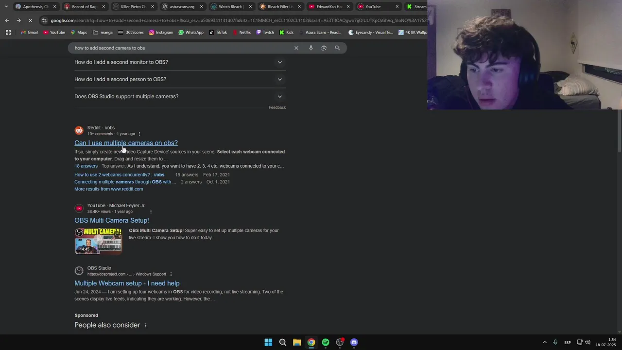Screen dimensions: 622x350
Task: Open Discord from the taskbar
Action: click(x=354, y=342)
